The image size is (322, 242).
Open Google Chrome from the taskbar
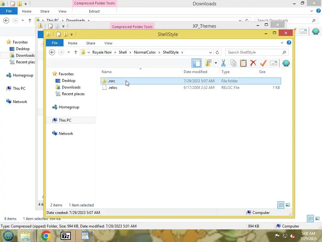coord(46,236)
